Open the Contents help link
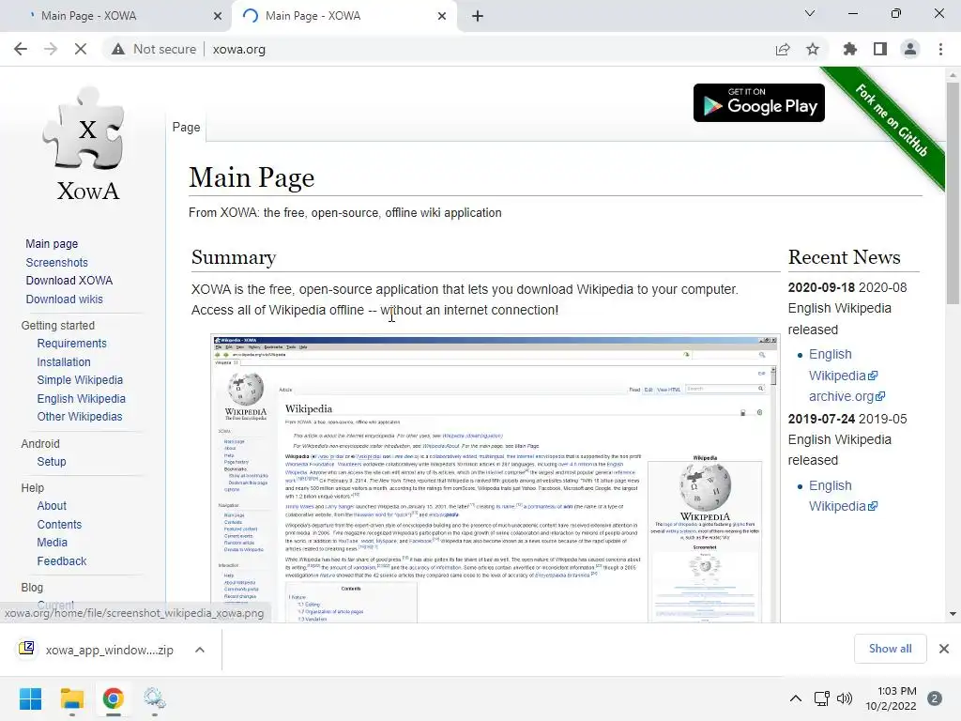 click(59, 525)
